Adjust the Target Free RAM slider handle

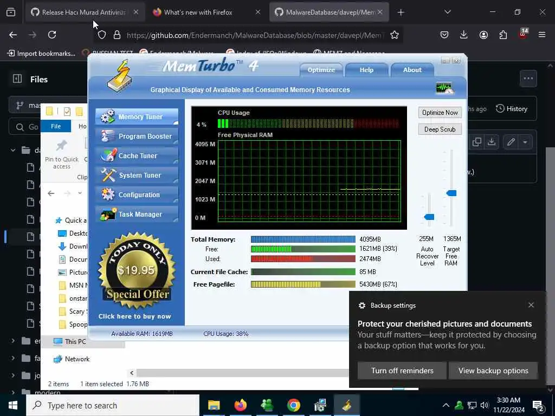click(451, 193)
